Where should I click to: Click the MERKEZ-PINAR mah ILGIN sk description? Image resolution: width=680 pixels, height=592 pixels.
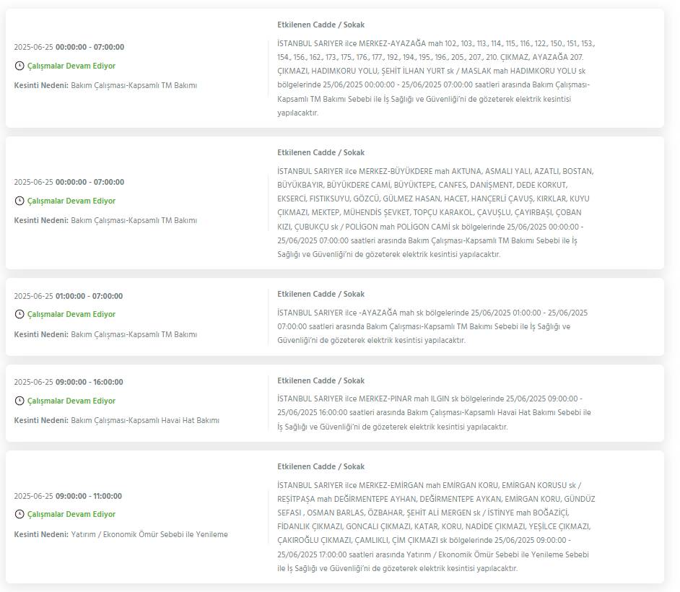coord(434,412)
